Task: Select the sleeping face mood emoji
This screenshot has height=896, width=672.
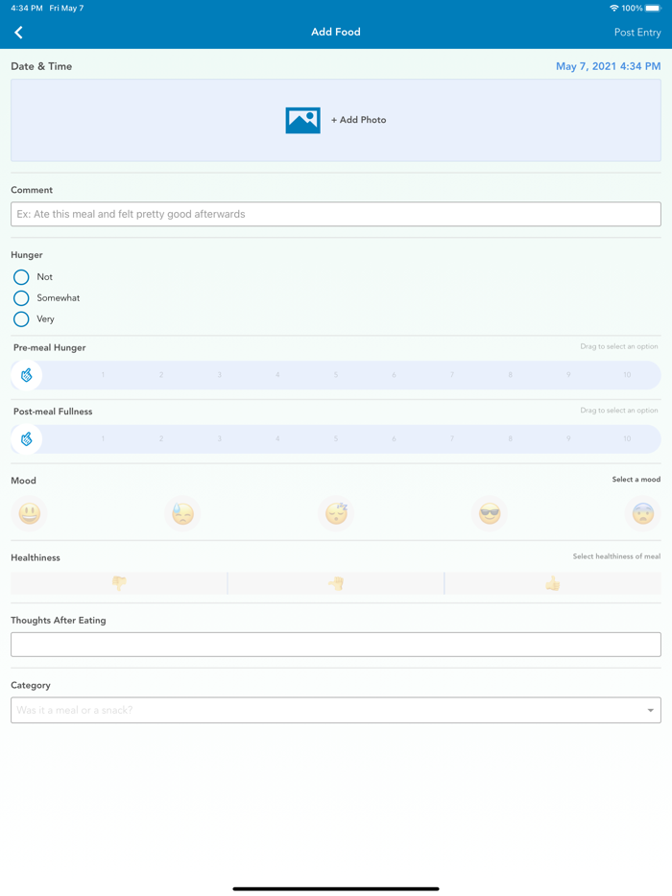Action: pyautogui.click(x=336, y=513)
